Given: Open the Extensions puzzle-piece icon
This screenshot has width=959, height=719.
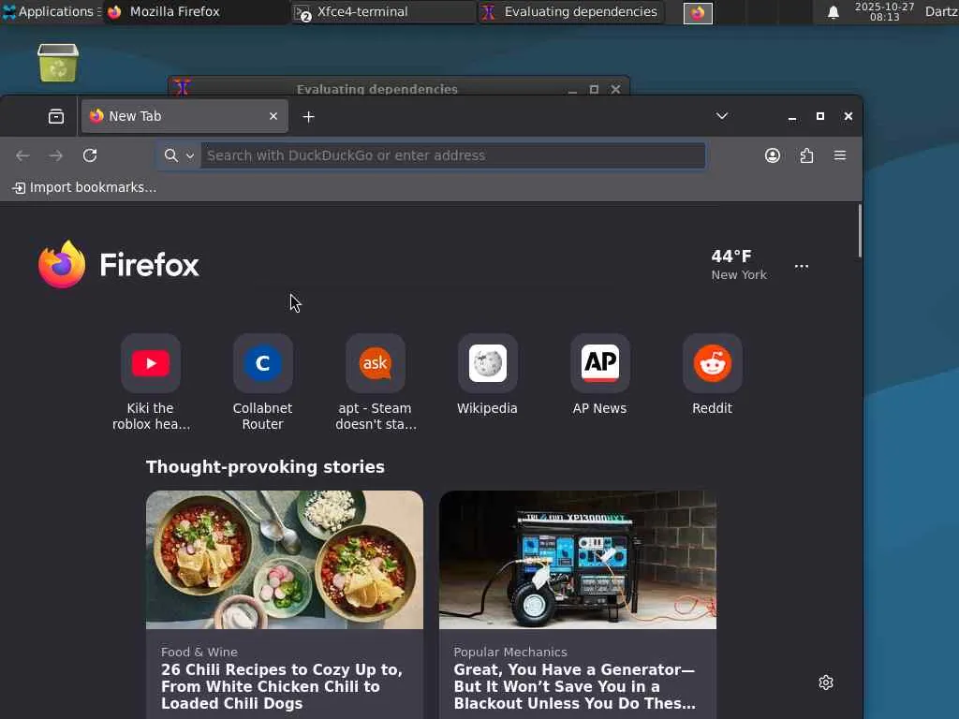Looking at the screenshot, I should [x=806, y=155].
